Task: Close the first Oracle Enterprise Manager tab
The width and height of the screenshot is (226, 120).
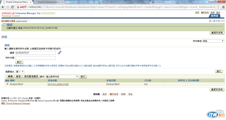Action: tap(31, 2)
